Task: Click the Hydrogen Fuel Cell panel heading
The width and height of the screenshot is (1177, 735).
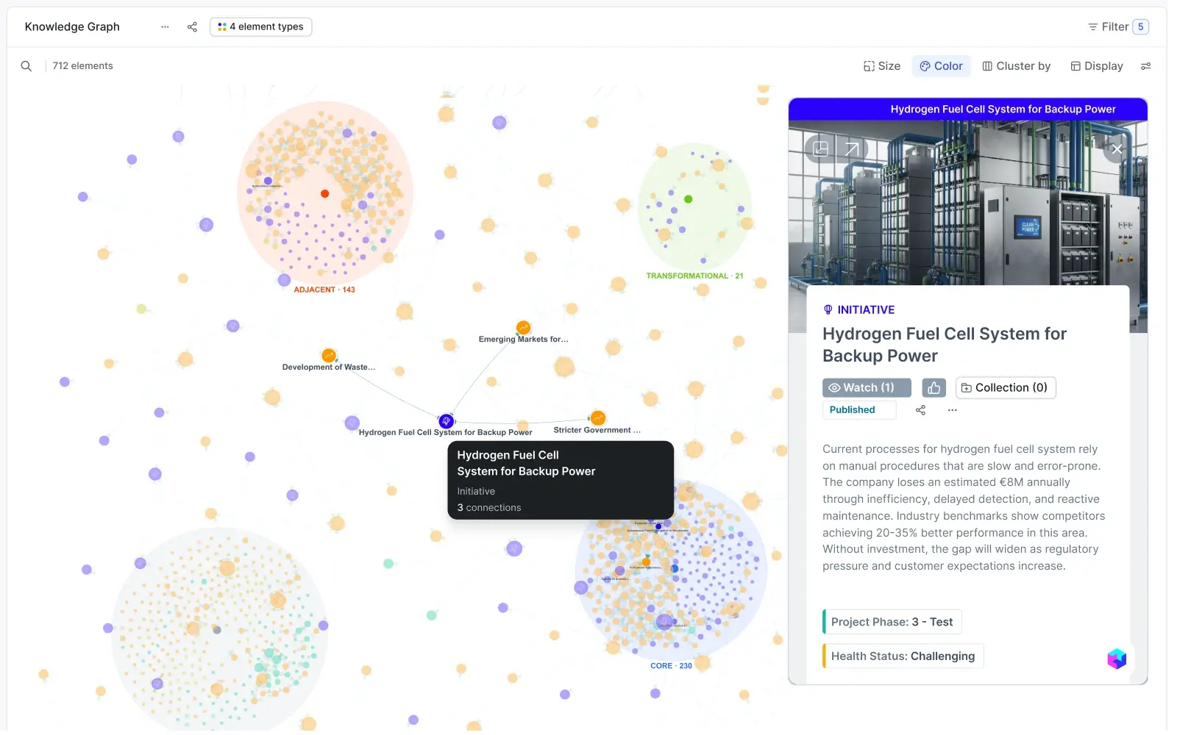Action: click(945, 345)
